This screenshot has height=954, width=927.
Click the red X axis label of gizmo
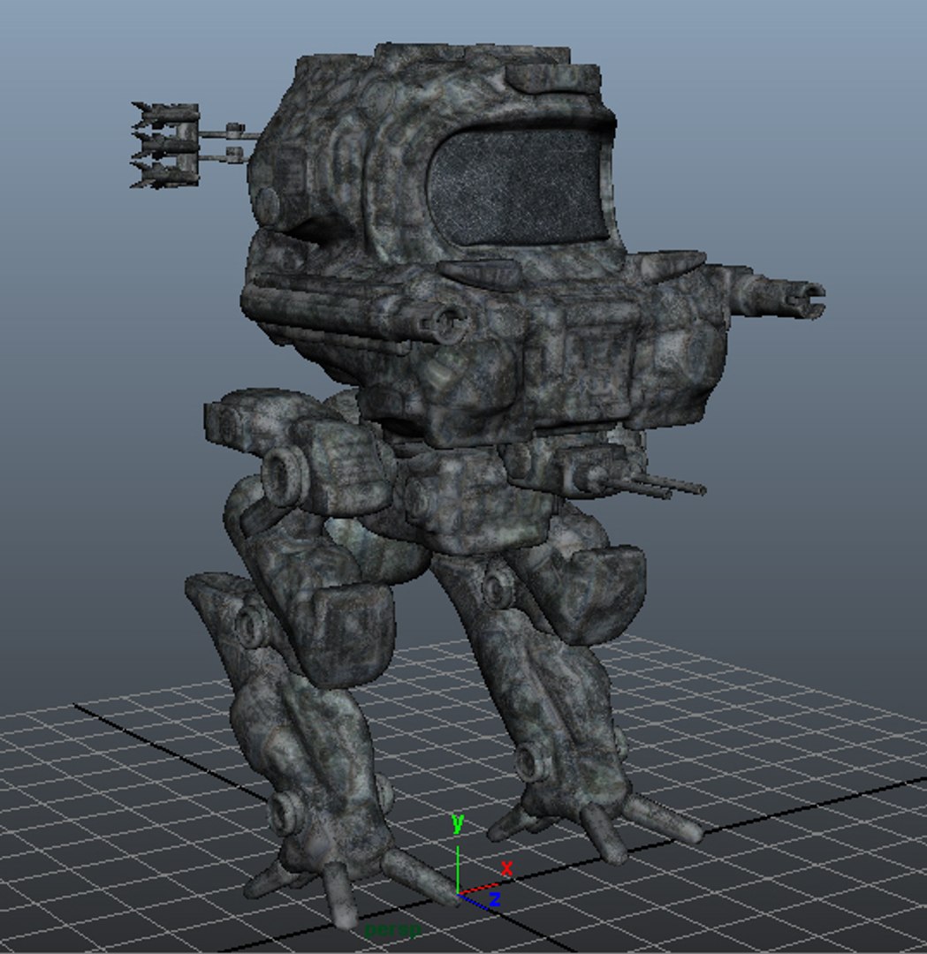point(506,867)
